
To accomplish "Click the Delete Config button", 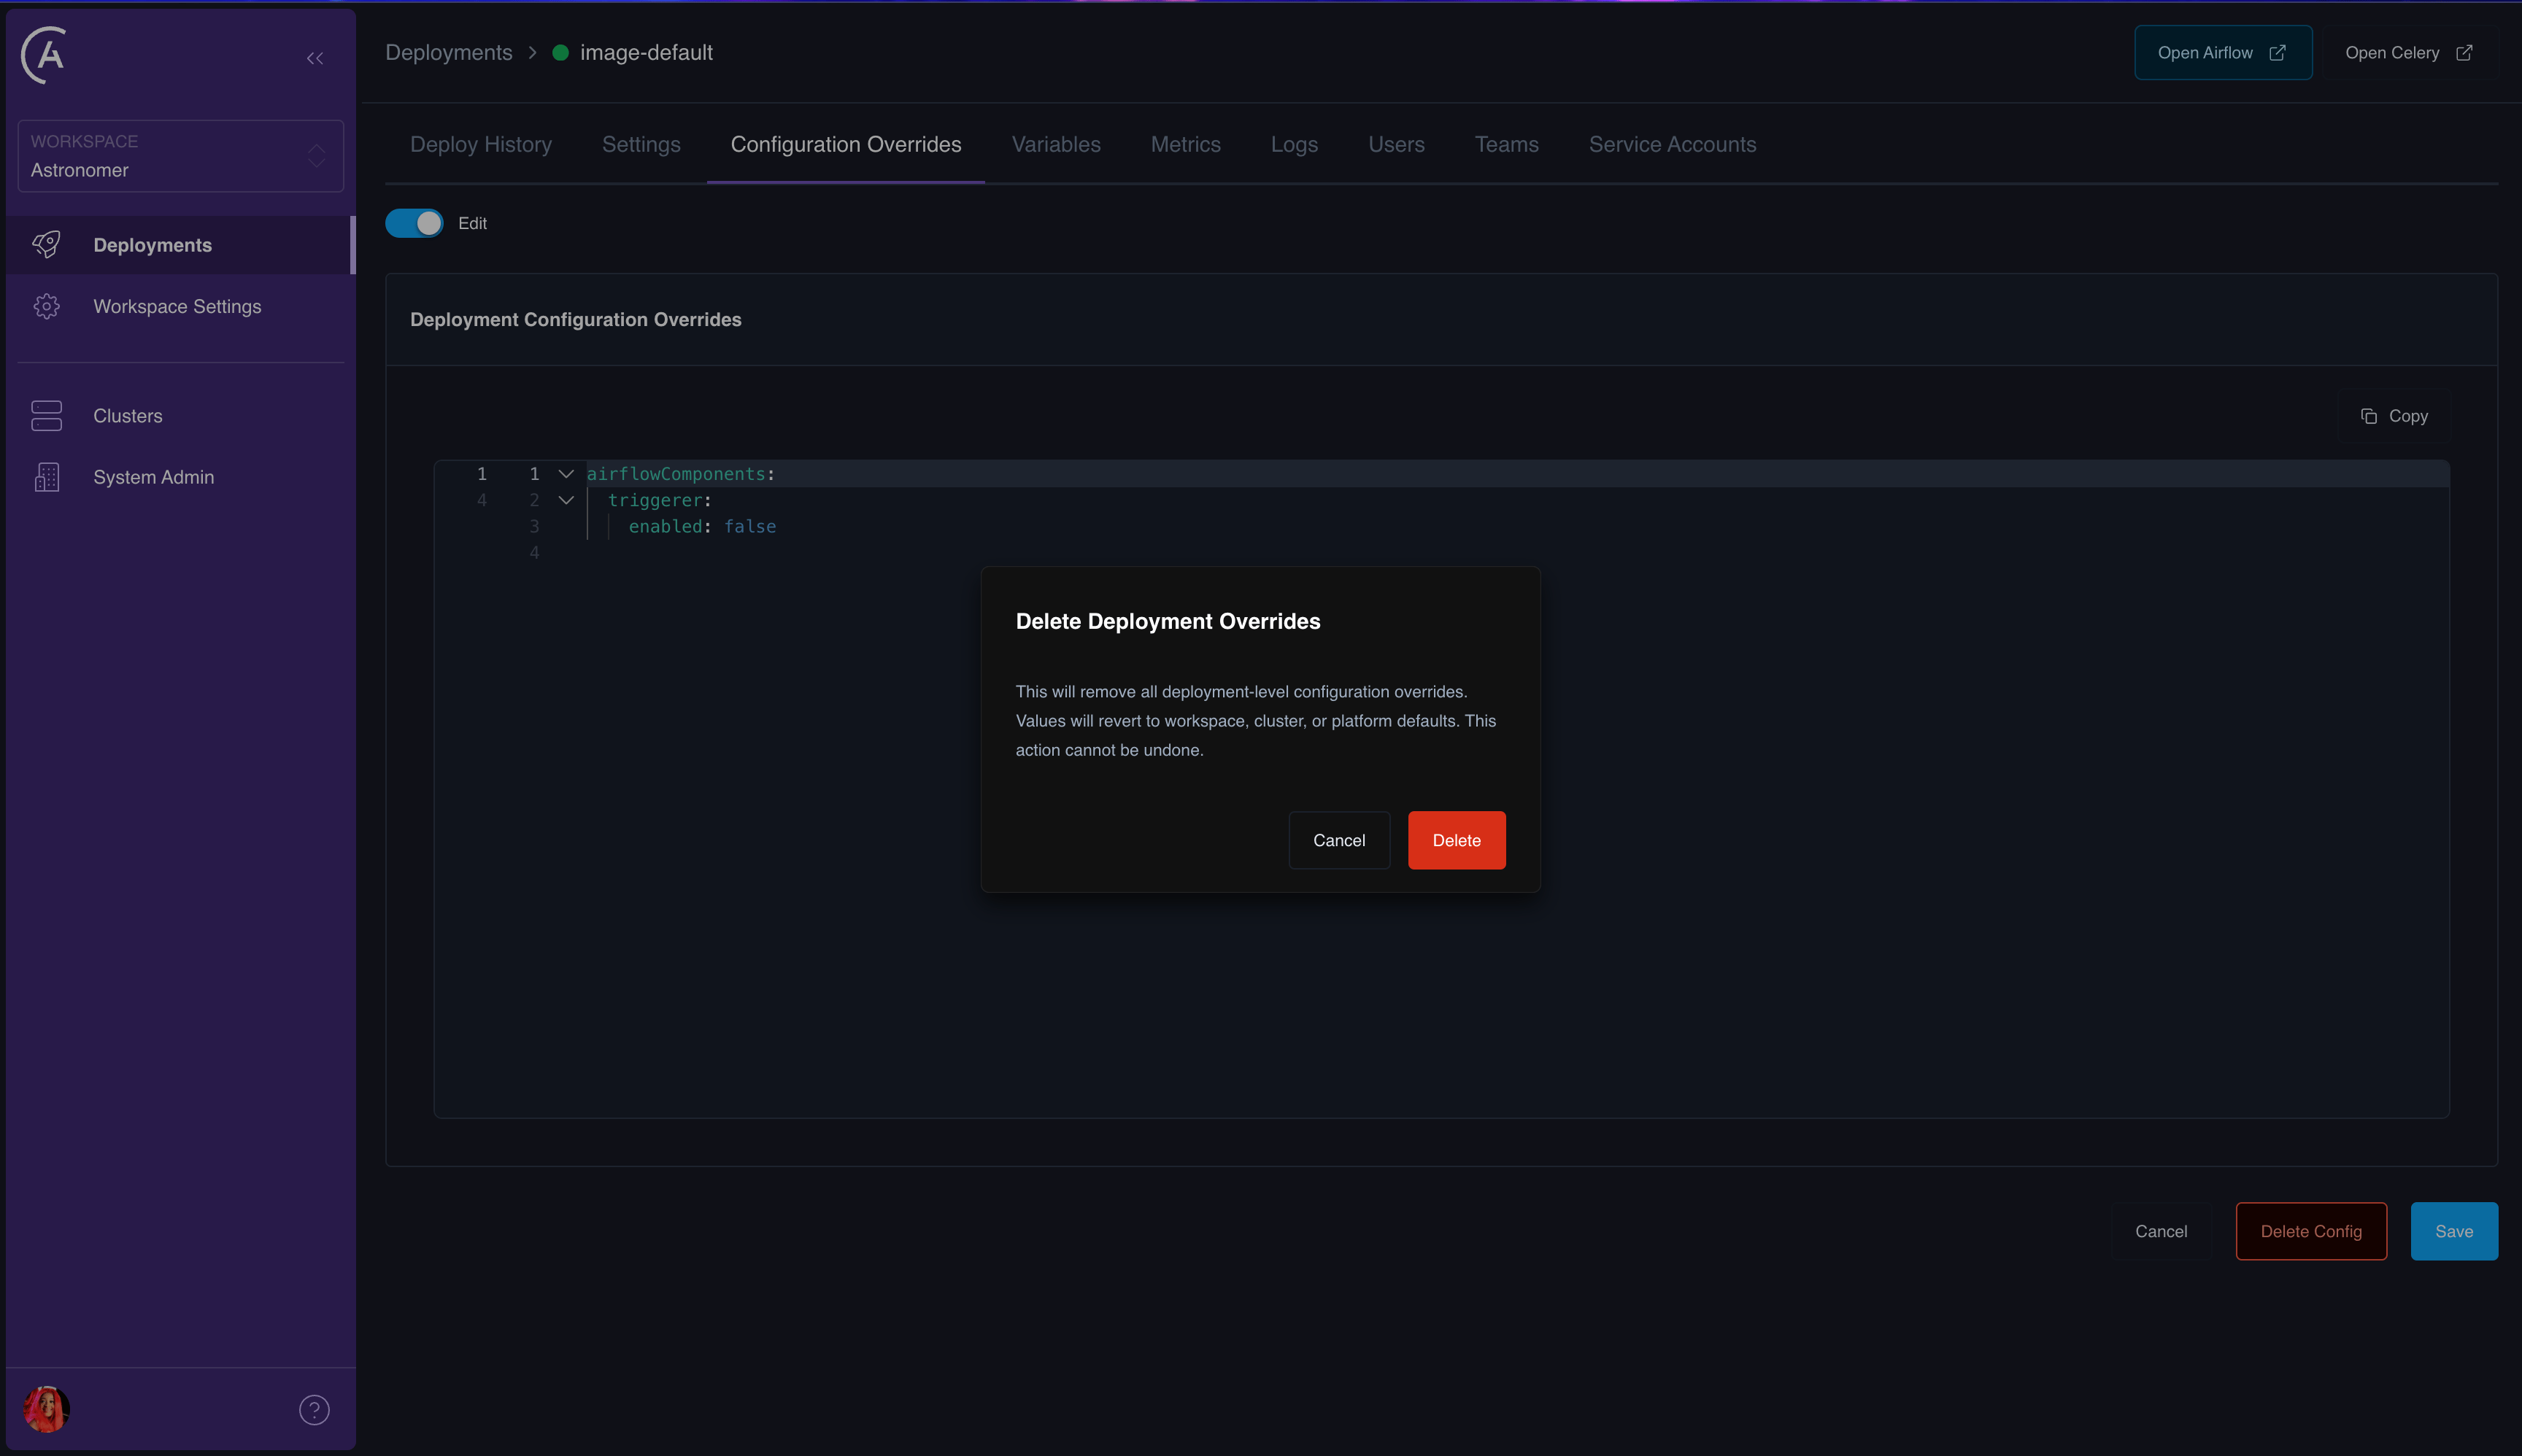I will pos(2311,1231).
